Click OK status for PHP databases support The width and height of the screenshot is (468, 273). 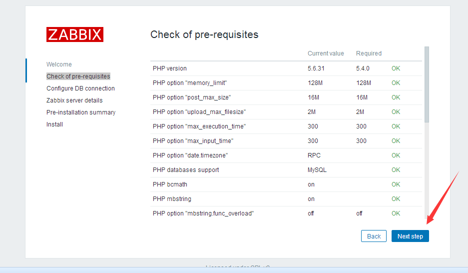pos(396,170)
